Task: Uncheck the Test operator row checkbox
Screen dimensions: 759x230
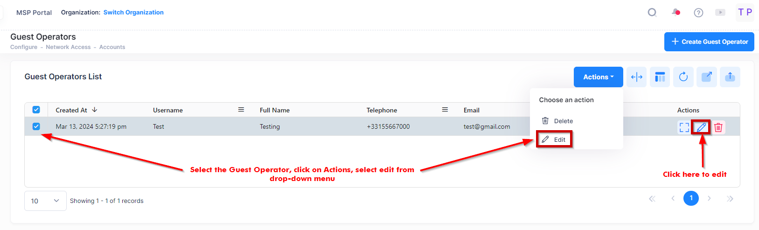Action: [x=36, y=126]
